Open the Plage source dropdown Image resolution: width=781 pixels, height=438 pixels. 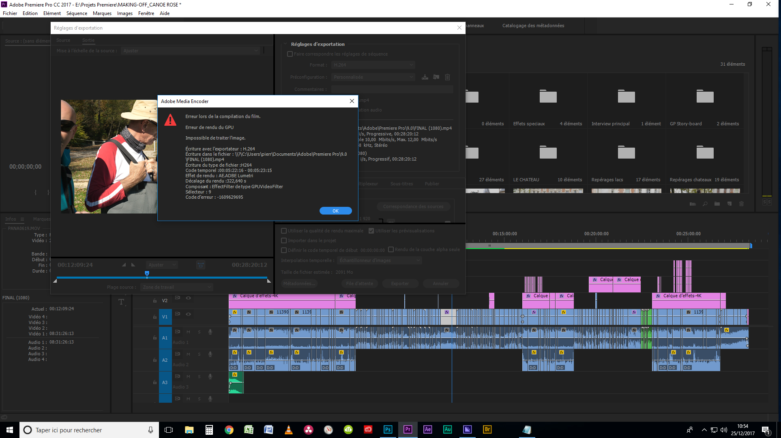[177, 287]
